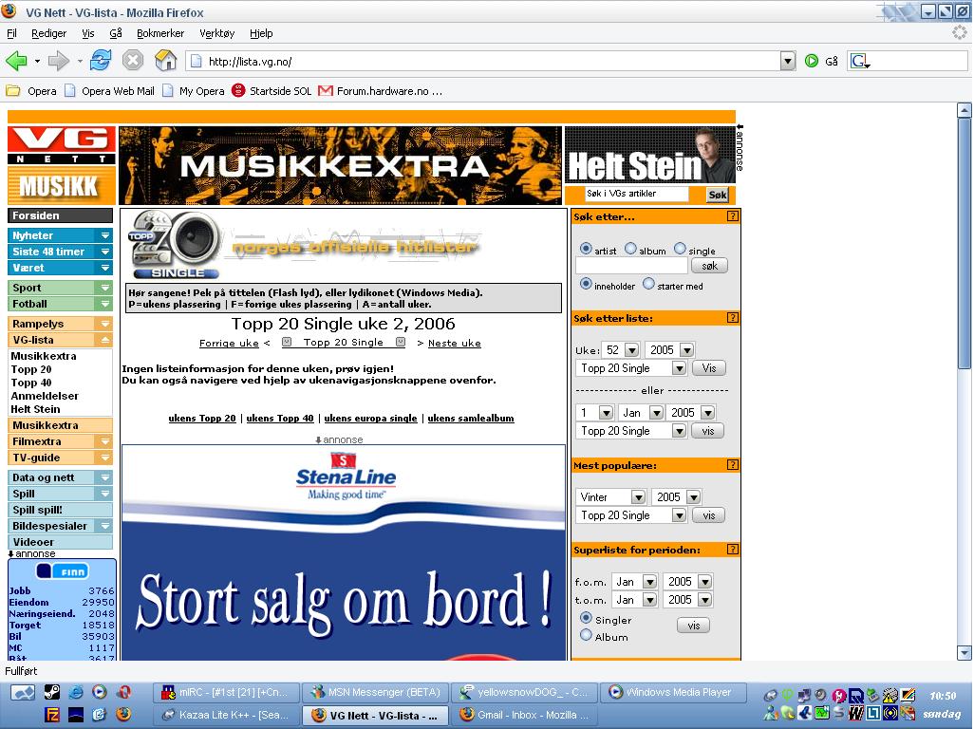The height and width of the screenshot is (729, 974).
Task: Go back with the green Back arrow
Action: (x=16, y=61)
